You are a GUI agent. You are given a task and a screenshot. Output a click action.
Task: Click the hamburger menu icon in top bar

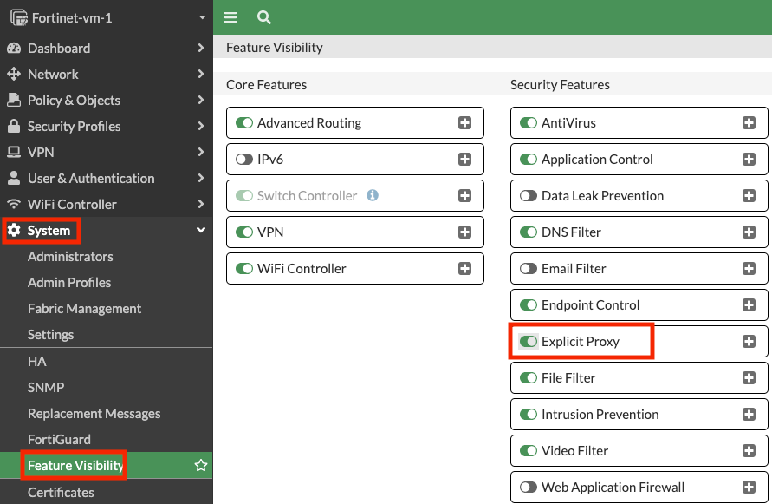click(230, 17)
